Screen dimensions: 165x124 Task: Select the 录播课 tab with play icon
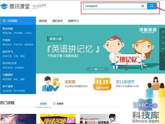click(58, 103)
